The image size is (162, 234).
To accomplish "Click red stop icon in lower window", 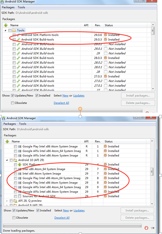I will click(146, 228).
